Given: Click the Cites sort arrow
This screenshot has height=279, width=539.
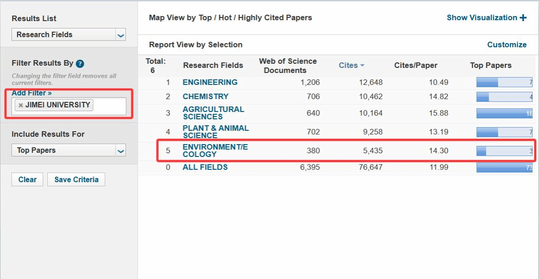Looking at the screenshot, I should (x=362, y=66).
